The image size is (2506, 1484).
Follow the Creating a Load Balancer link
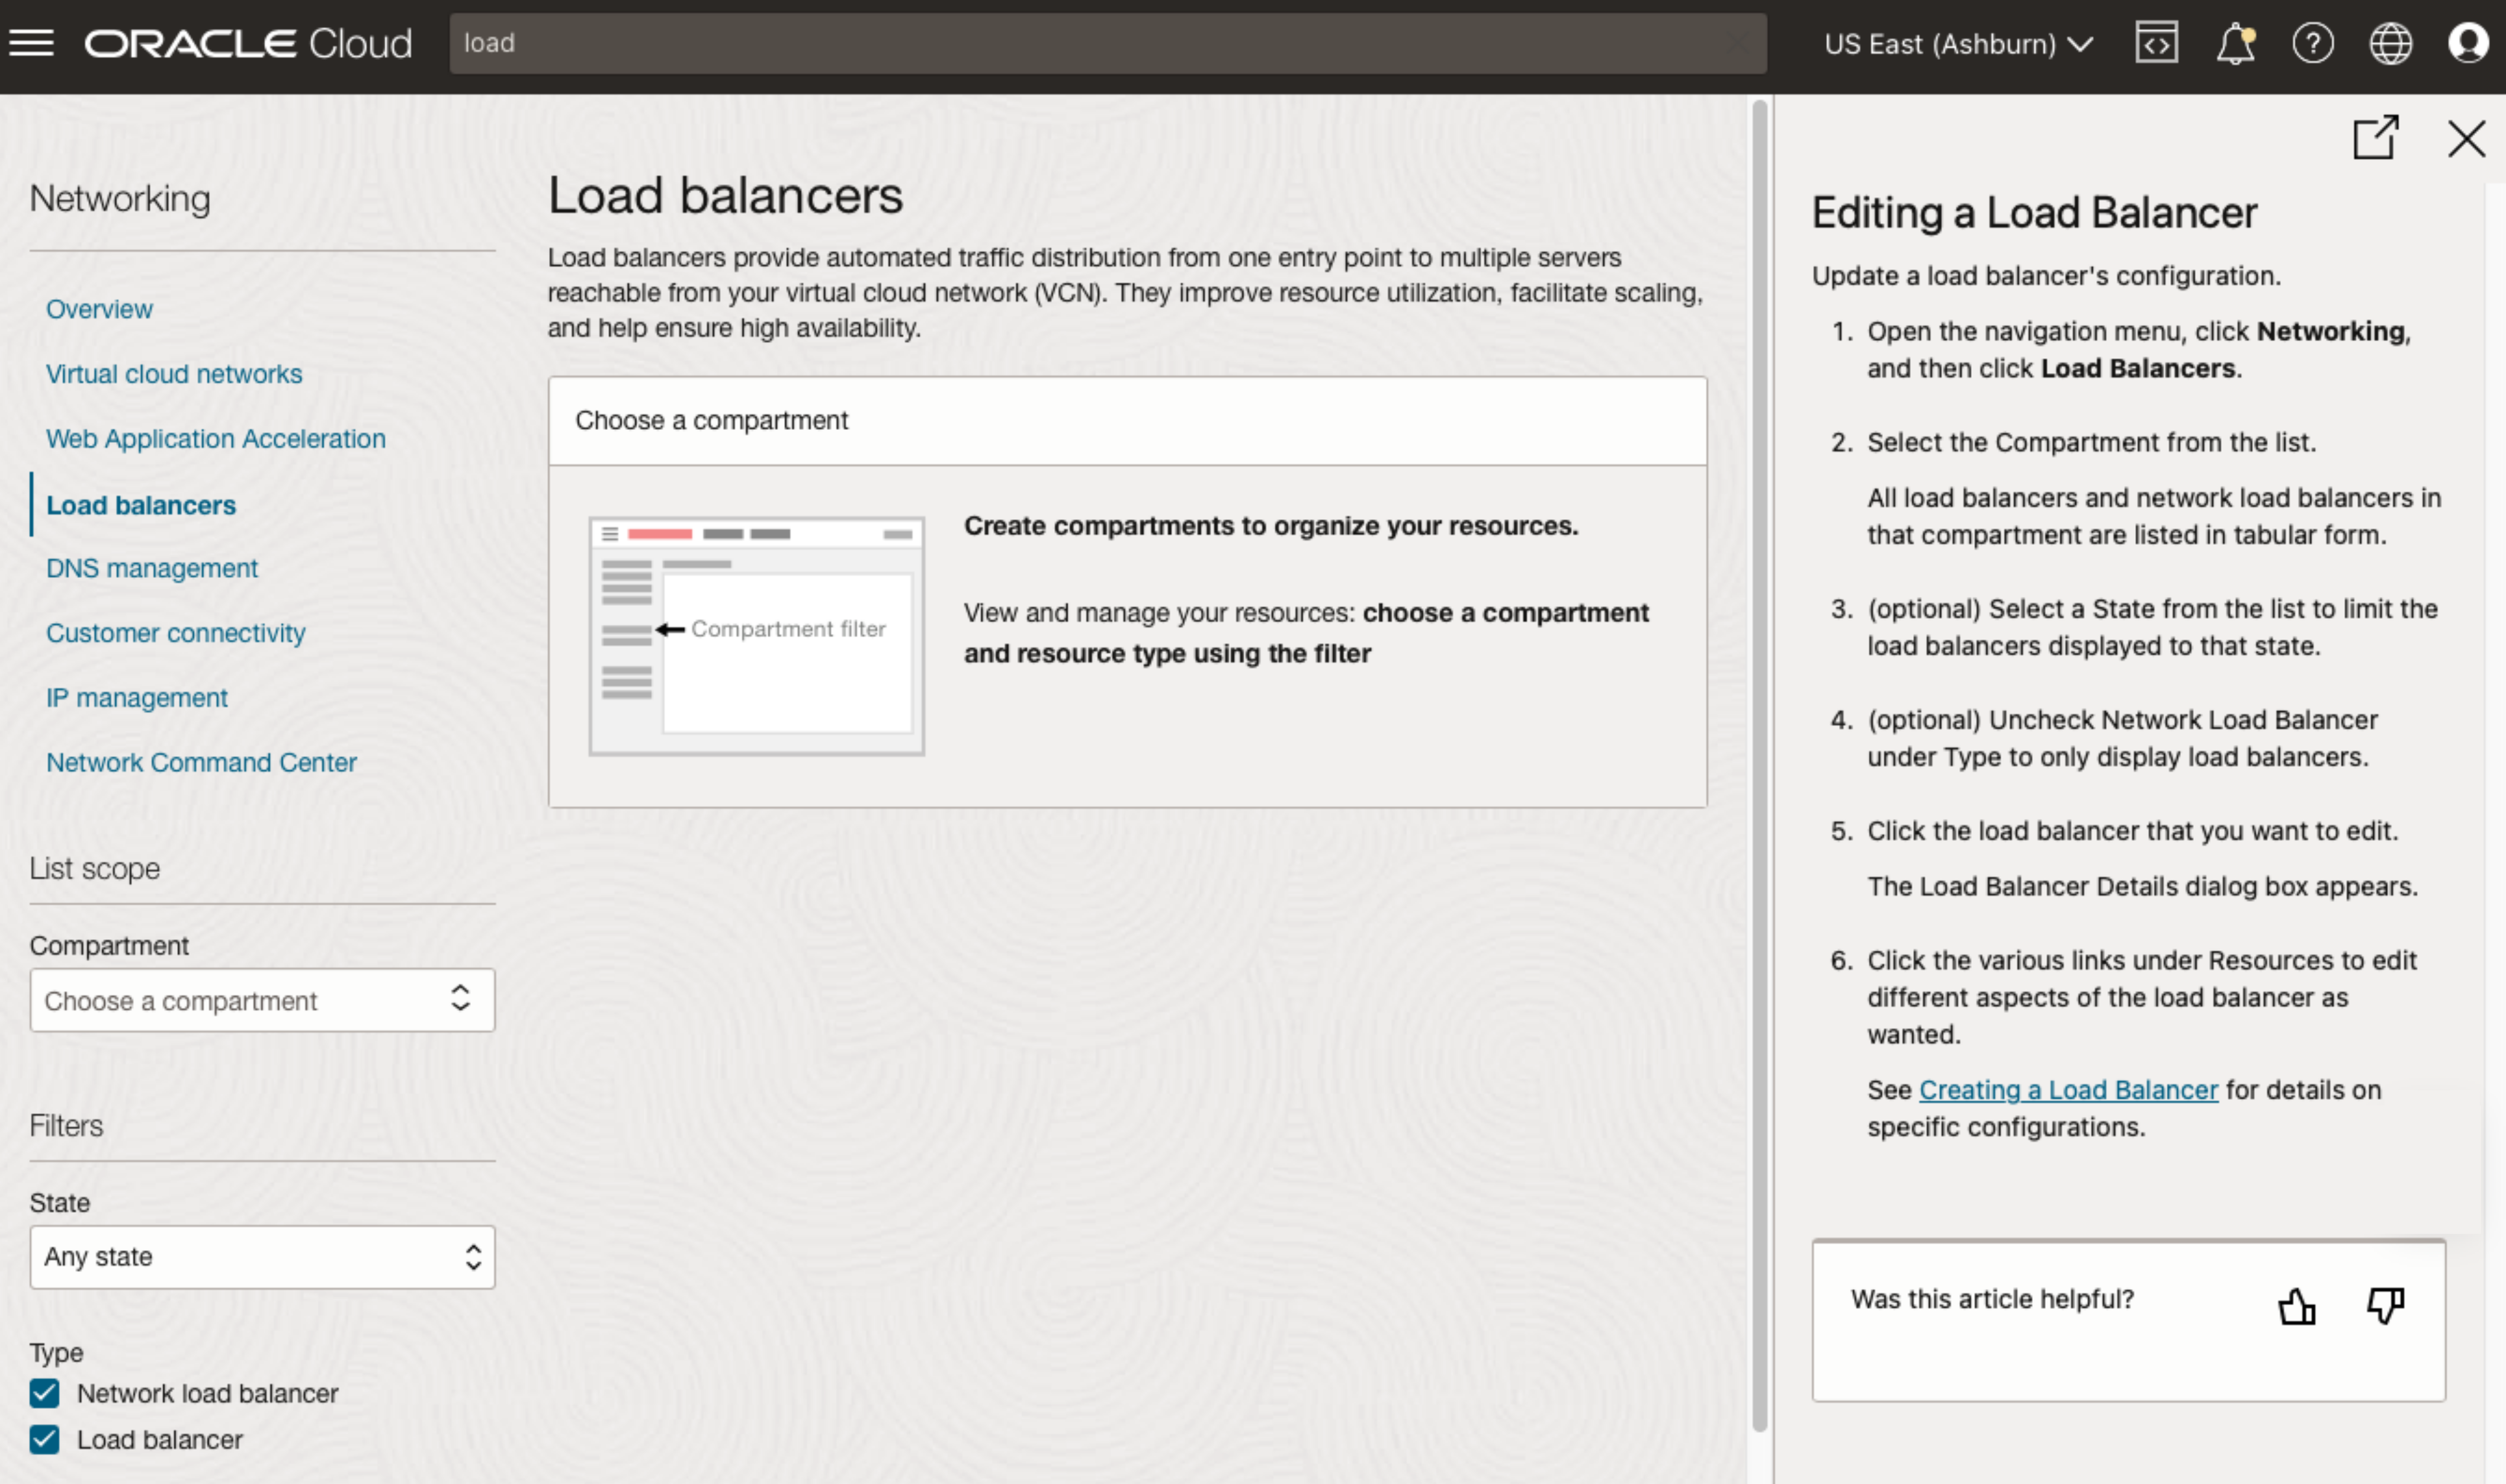coord(2067,1089)
